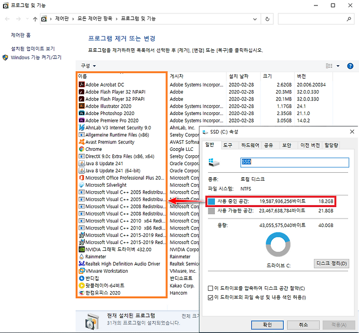Click the gray free space color swatch
359x333 pixels.
pos(211,211)
